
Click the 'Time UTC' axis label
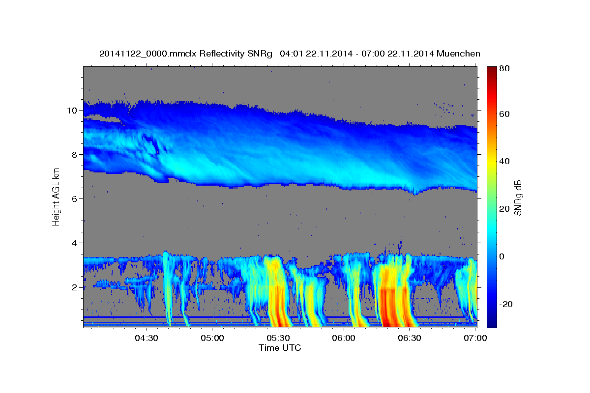(280, 348)
